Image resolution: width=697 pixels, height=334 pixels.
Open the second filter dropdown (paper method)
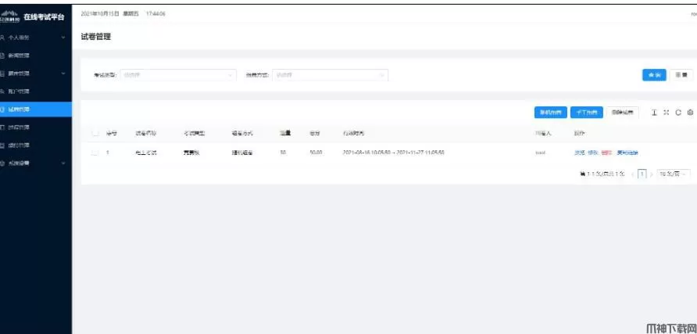pos(329,75)
